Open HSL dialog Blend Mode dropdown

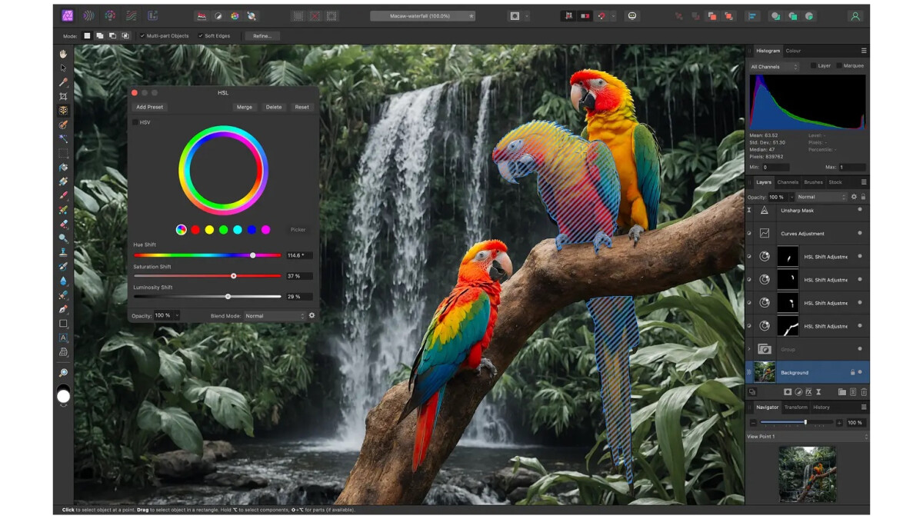275,316
